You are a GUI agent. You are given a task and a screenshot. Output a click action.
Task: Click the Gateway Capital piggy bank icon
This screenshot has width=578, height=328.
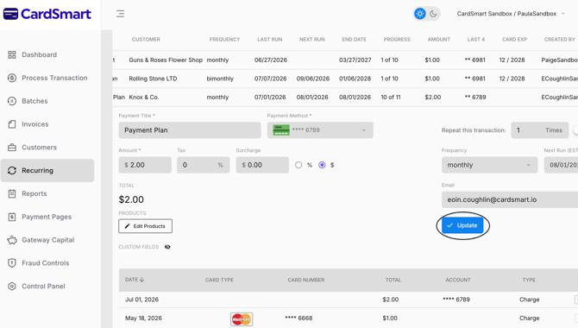pyautogui.click(x=12, y=240)
